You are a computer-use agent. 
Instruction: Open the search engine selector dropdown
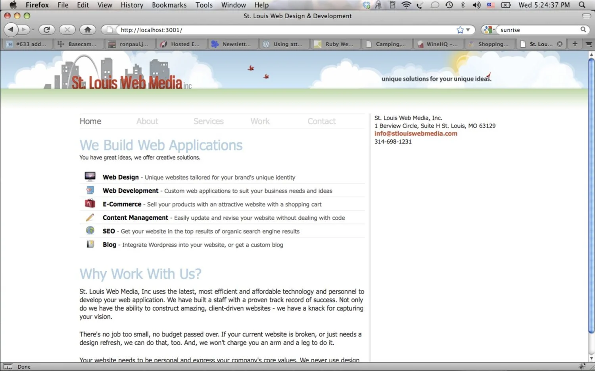pyautogui.click(x=489, y=30)
